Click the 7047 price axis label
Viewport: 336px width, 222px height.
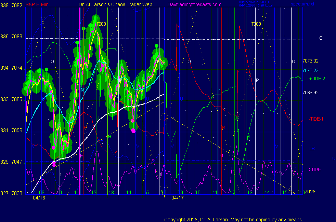17,162
